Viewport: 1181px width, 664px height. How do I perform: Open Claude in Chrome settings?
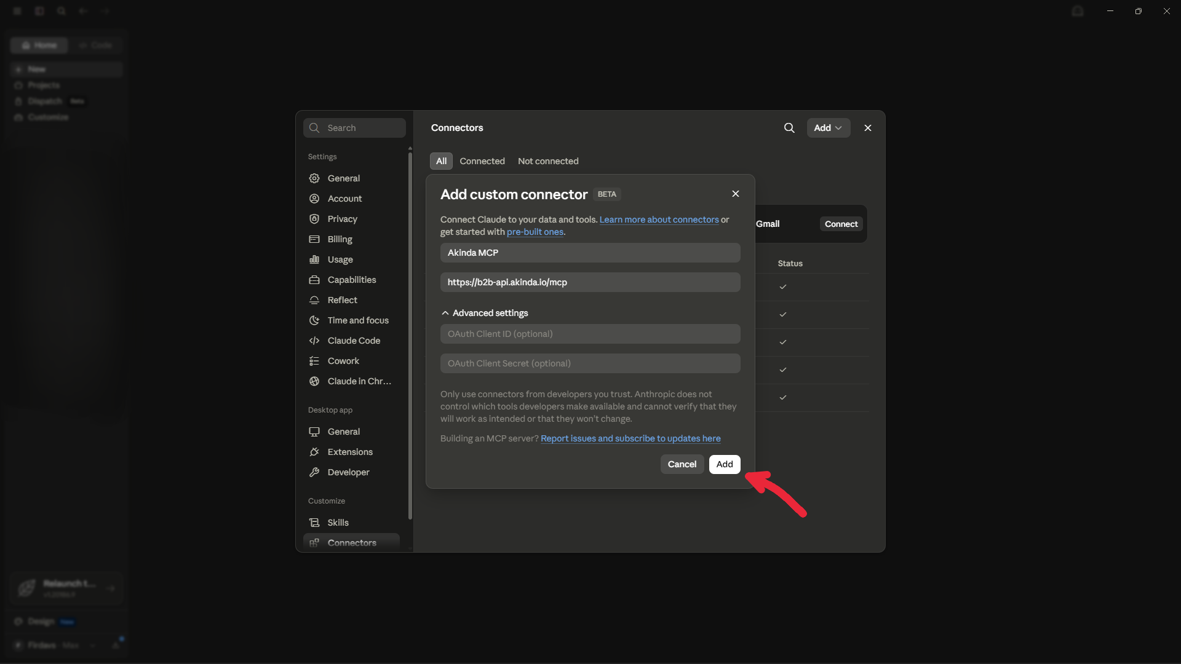(x=351, y=381)
